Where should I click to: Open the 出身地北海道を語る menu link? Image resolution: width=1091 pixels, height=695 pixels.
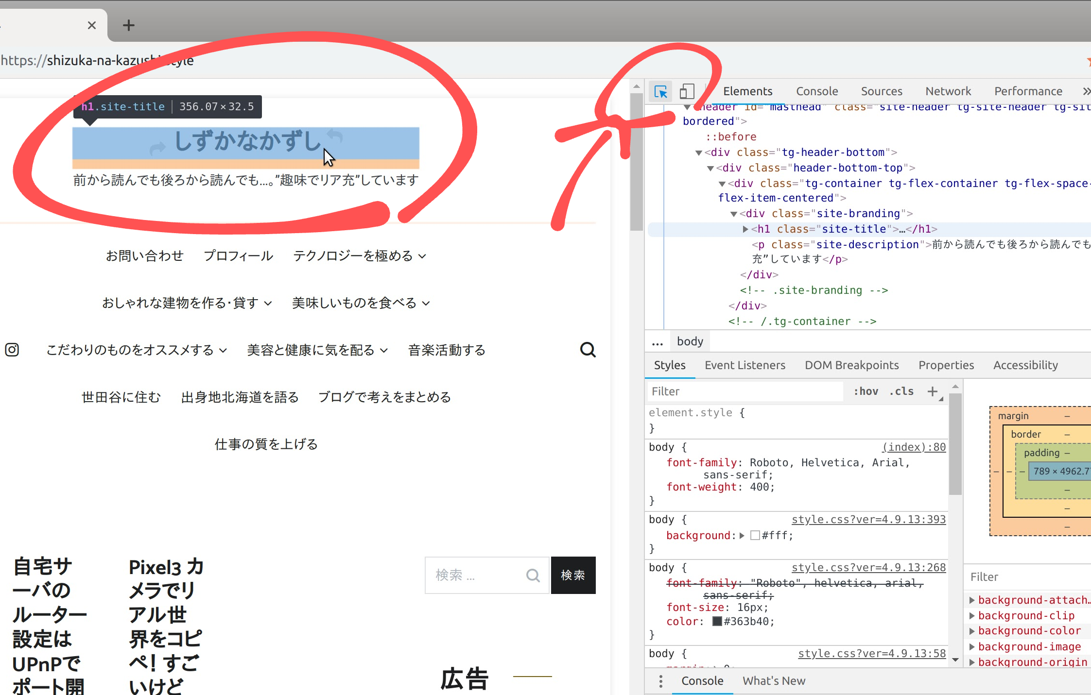(x=240, y=397)
